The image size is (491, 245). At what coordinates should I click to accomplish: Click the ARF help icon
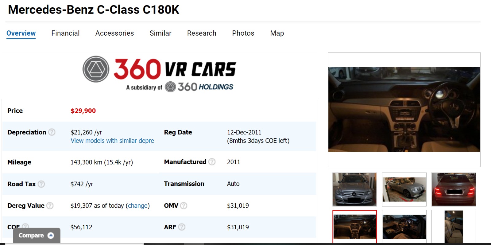coord(182,227)
